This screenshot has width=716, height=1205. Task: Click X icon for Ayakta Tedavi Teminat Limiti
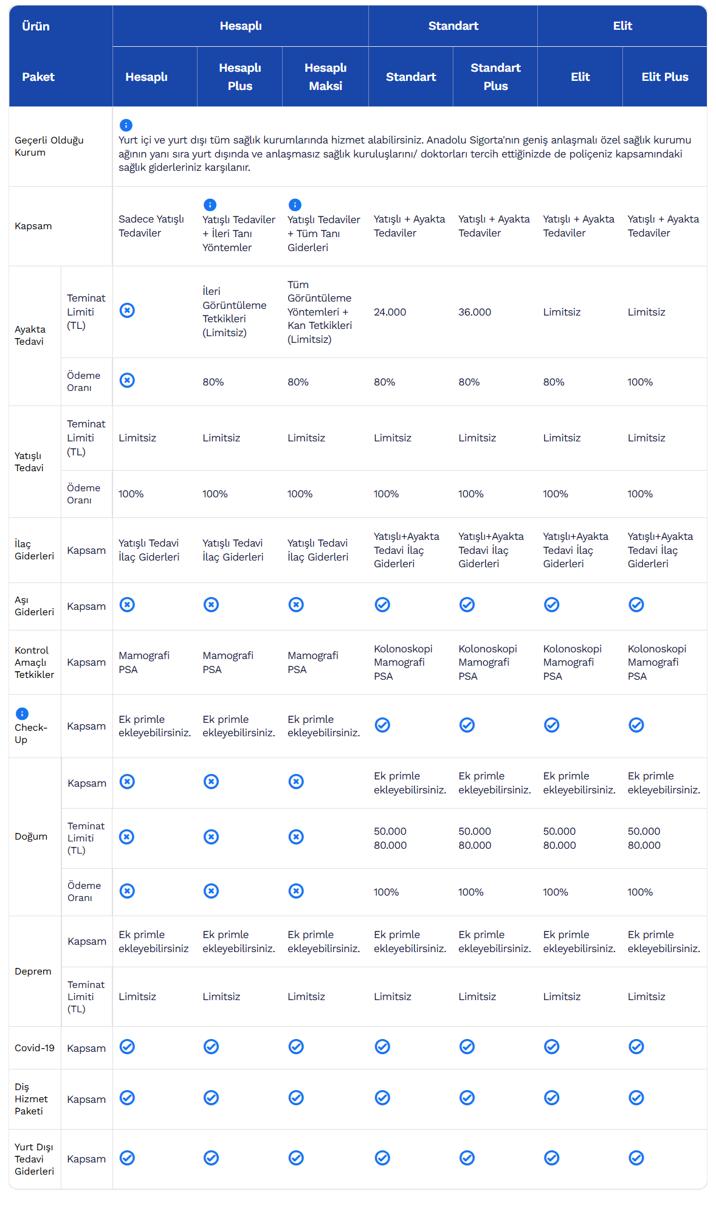pos(127,311)
